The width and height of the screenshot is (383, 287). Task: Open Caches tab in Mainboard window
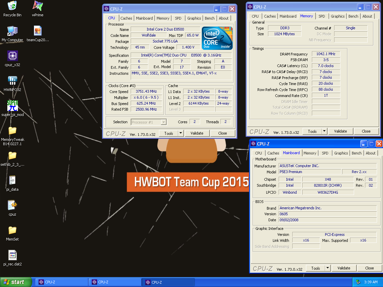273,153
